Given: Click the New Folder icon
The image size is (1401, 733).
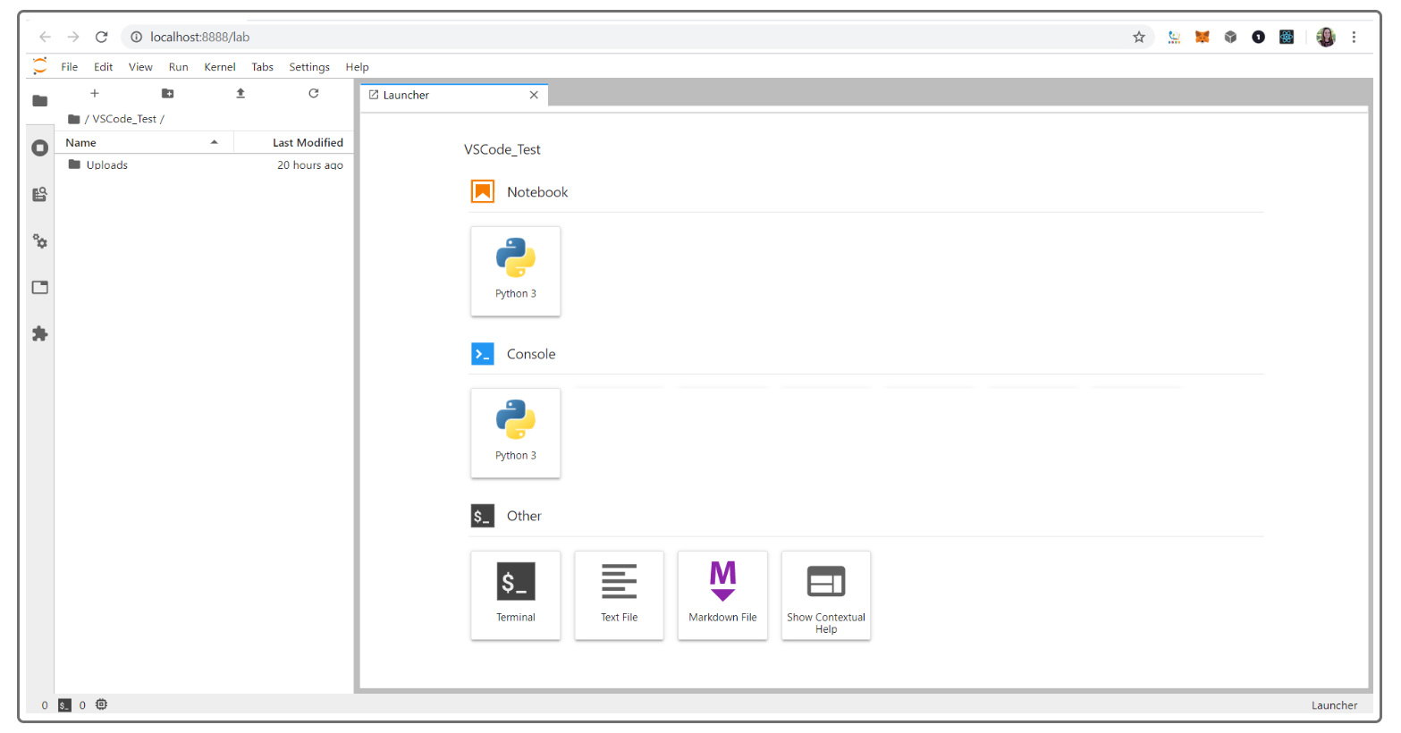Looking at the screenshot, I should coord(167,93).
